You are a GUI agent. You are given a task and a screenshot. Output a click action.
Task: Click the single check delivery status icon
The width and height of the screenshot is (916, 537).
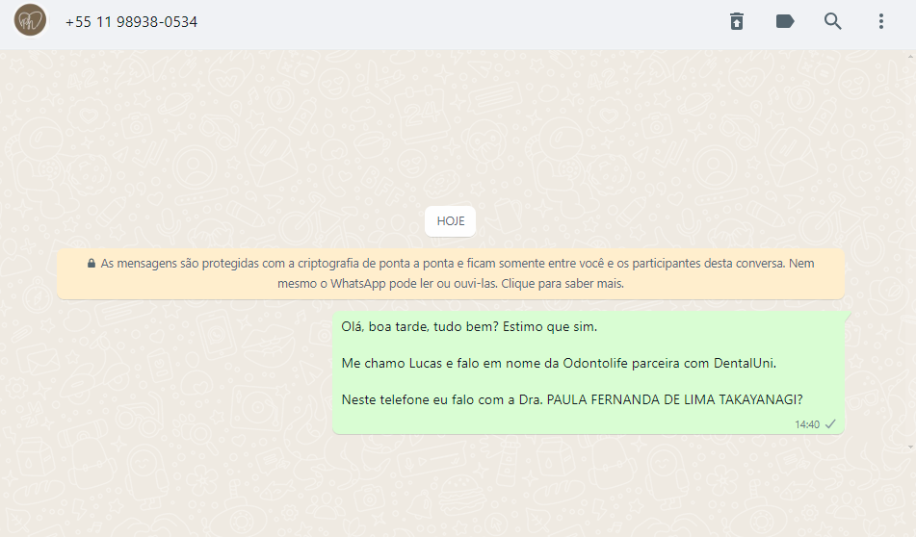coord(830,423)
